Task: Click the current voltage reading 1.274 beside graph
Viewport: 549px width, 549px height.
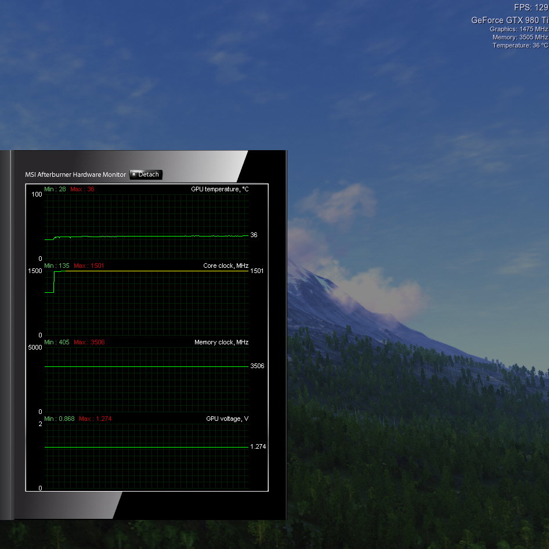Action: point(258,446)
